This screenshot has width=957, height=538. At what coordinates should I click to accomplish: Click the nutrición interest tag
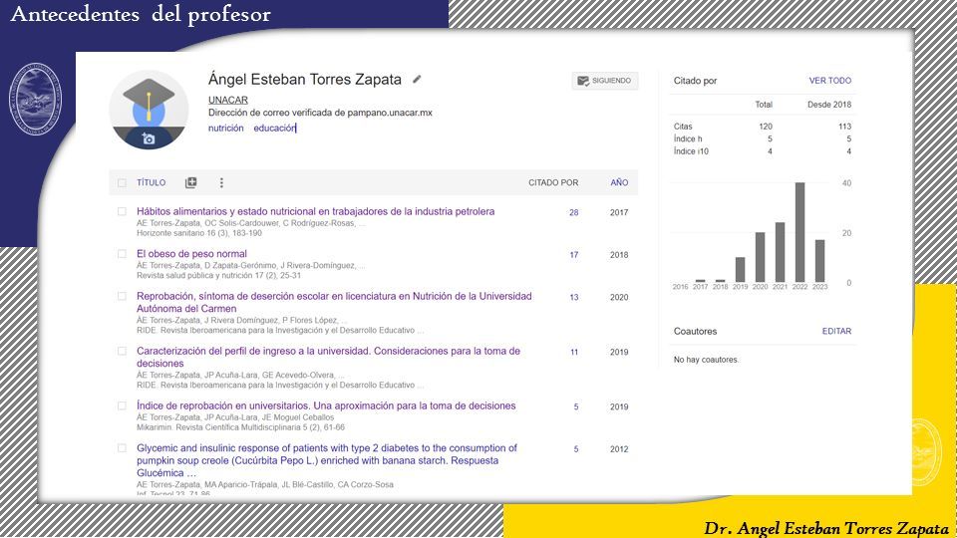(226, 129)
